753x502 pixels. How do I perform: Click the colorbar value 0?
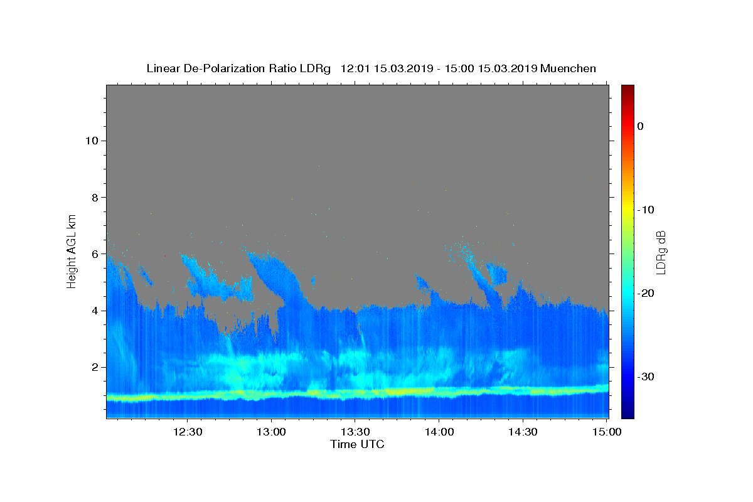point(641,126)
